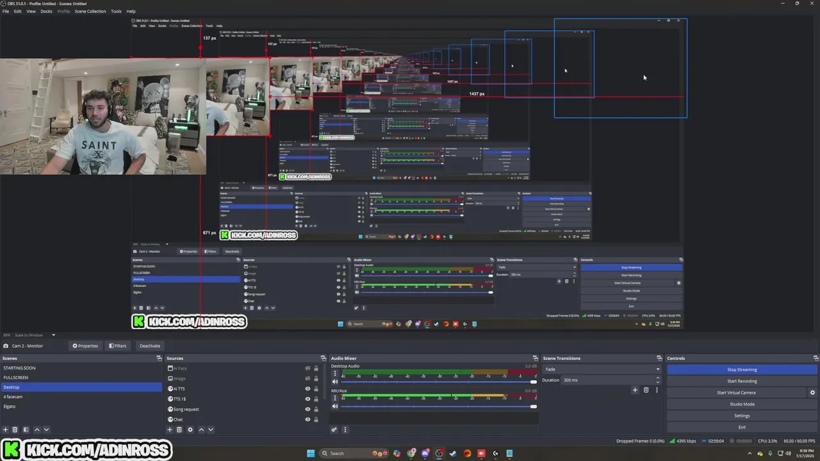Open Settings from Controls panel

742,416
